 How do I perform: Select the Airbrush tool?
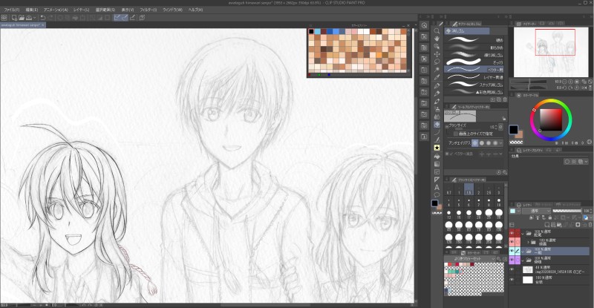[437, 109]
